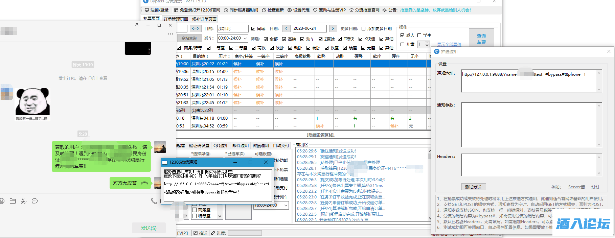Enable 添加更多日期 checkbox
This screenshot has width=615, height=238.
(363, 29)
